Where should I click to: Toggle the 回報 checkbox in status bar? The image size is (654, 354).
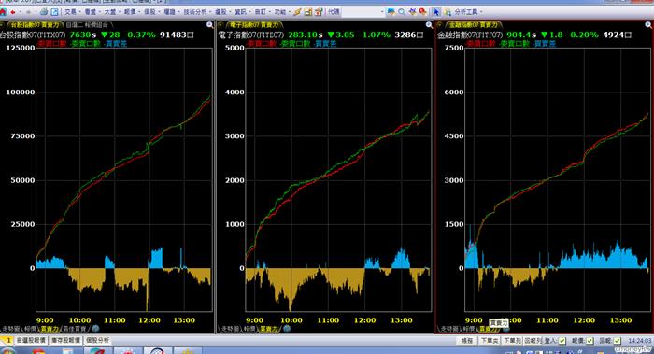[617, 341]
